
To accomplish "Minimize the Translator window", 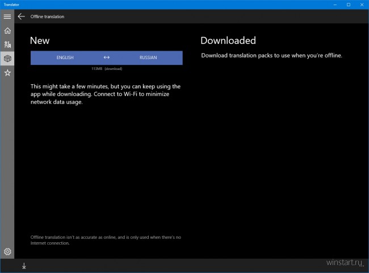I will tap(333, 4).
